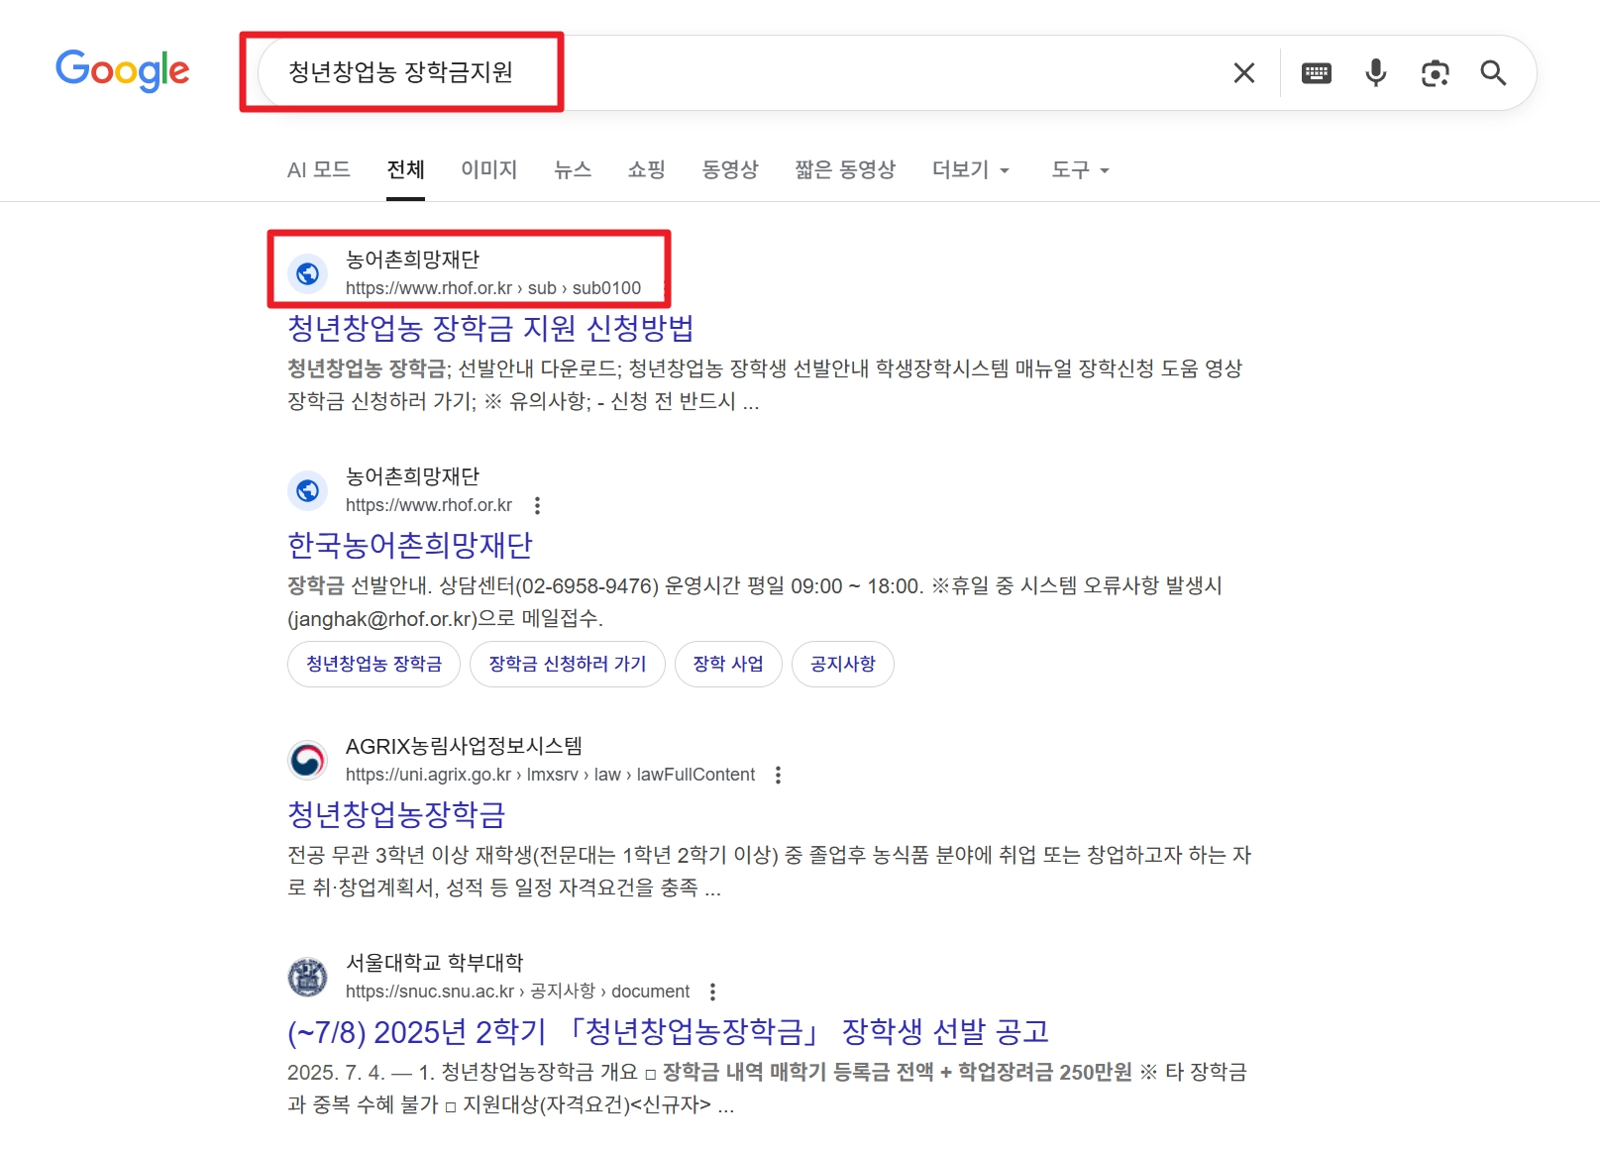
Task: Open three-dot menu on the AGRIX result
Action: [778, 775]
